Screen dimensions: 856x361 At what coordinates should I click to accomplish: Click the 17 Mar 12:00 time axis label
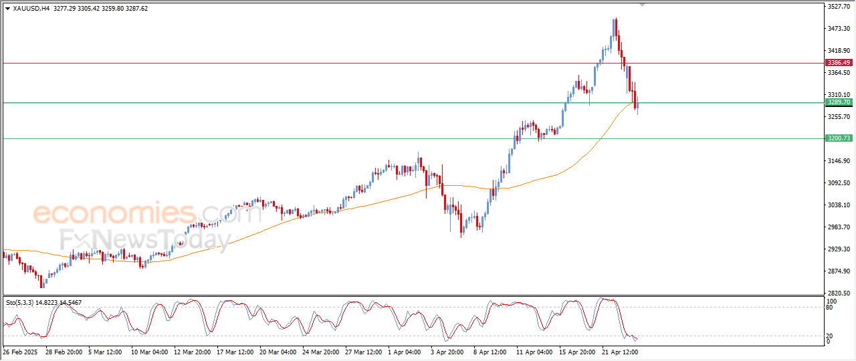pyautogui.click(x=236, y=351)
